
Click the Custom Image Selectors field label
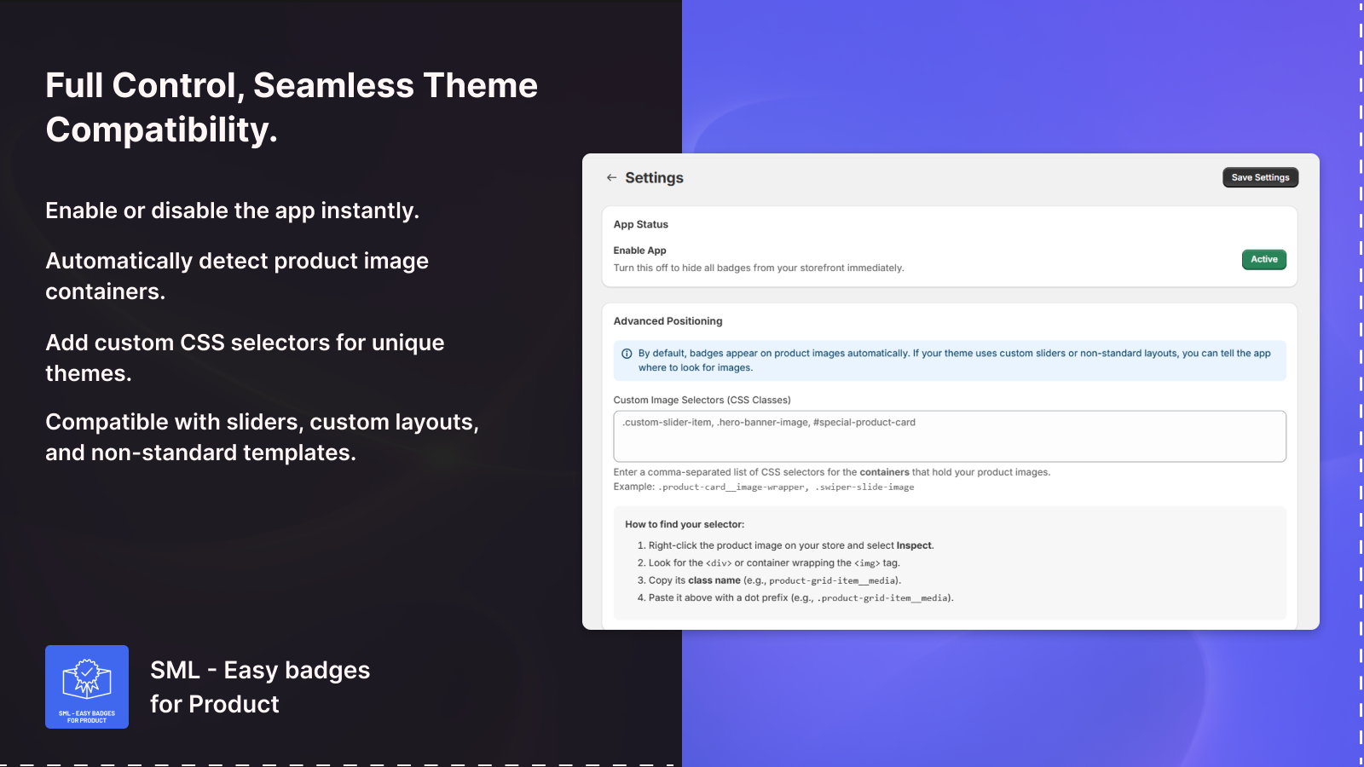click(702, 400)
